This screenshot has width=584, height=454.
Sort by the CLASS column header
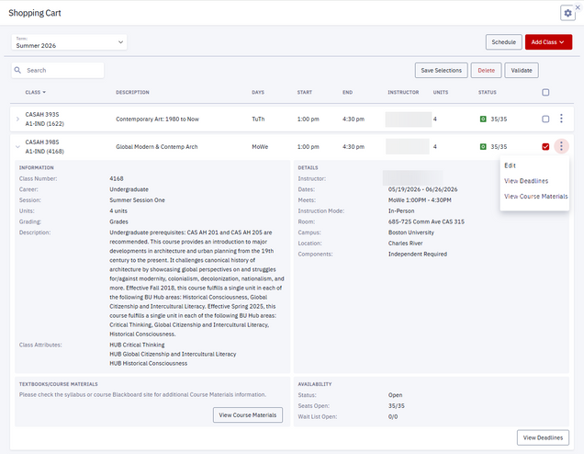coord(36,92)
